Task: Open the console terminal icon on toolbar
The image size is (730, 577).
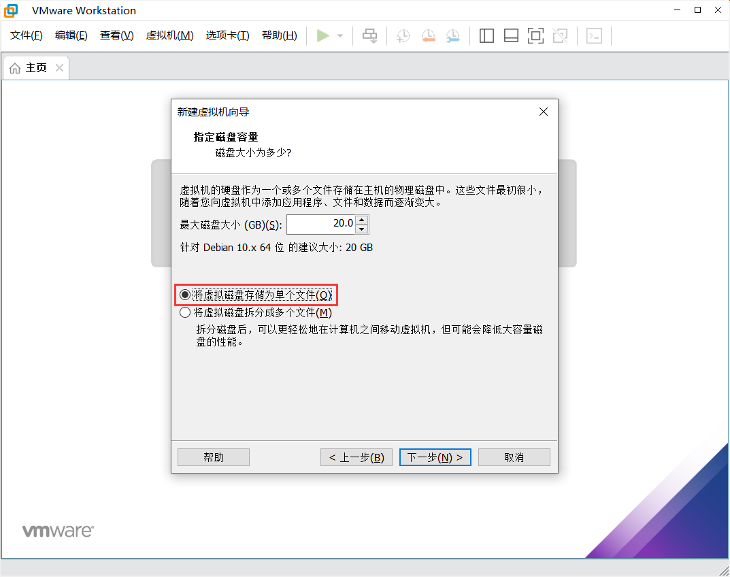Action: click(x=594, y=35)
